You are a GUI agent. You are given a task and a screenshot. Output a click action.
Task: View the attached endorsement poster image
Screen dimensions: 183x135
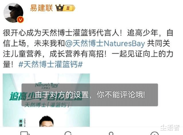tap(46, 100)
